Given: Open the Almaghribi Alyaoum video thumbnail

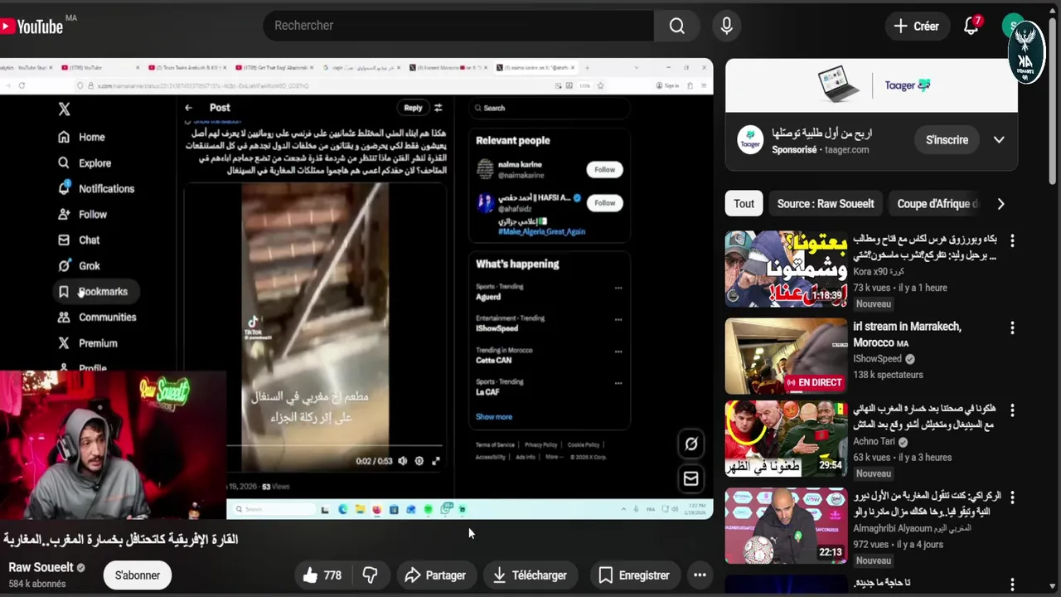Looking at the screenshot, I should [x=787, y=525].
